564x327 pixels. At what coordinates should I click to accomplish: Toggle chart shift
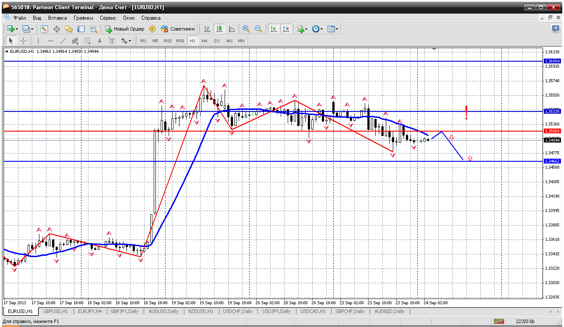[x=286, y=29]
